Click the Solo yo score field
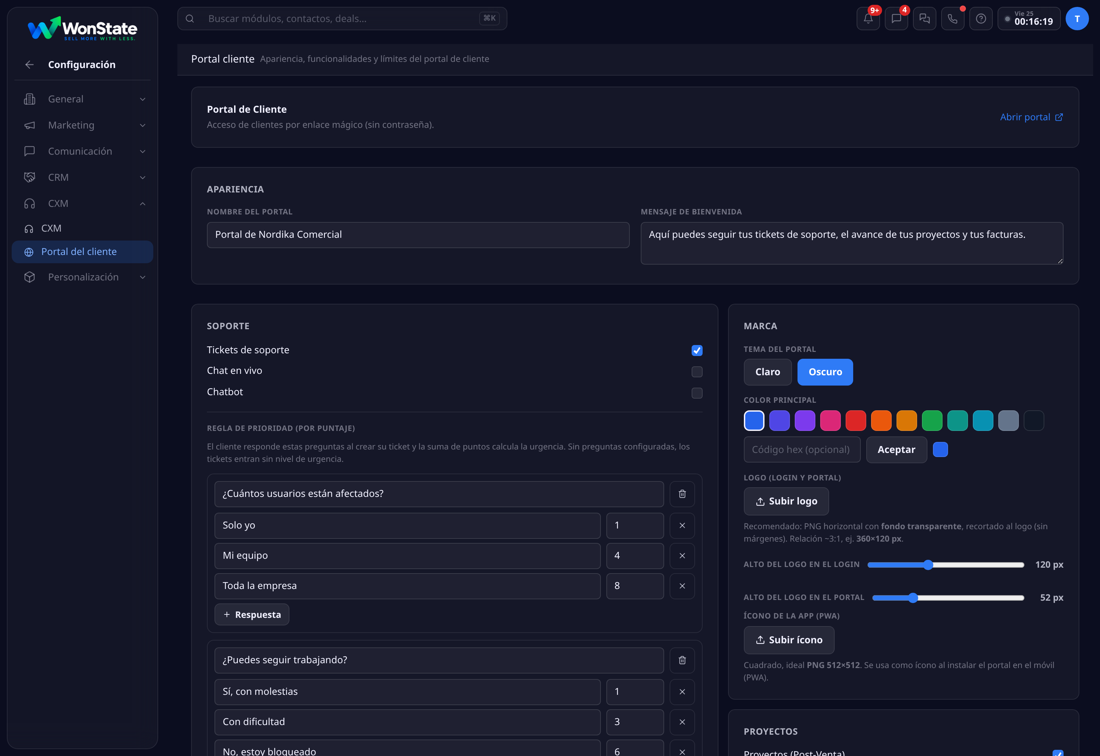The width and height of the screenshot is (1100, 756). [635, 525]
